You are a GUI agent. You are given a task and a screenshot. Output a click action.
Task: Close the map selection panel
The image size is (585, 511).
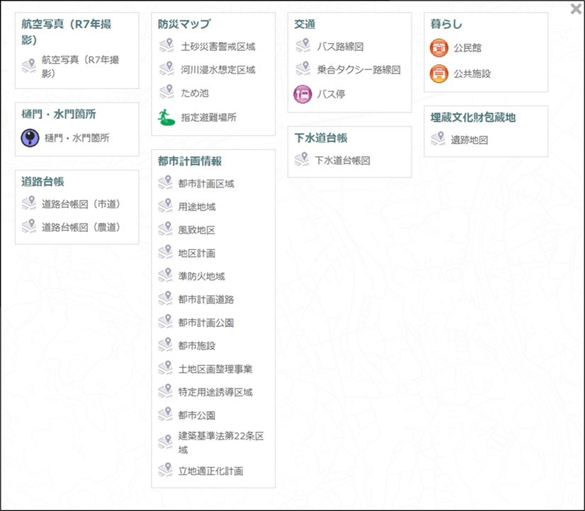pyautogui.click(x=577, y=8)
